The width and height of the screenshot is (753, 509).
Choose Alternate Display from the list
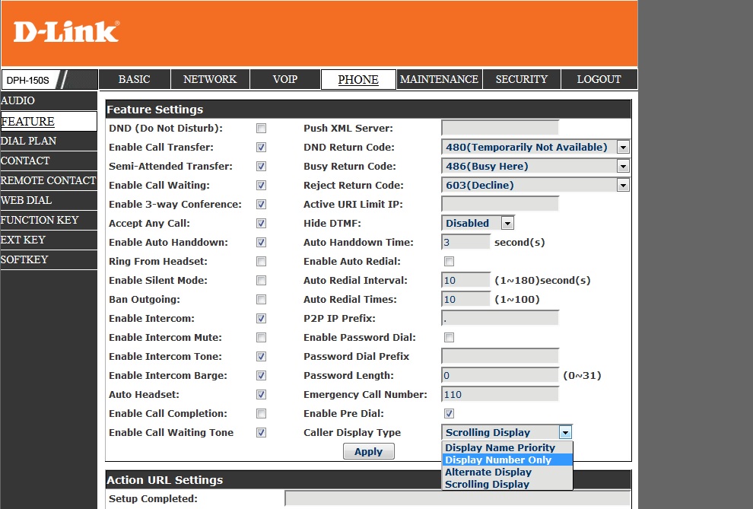click(488, 472)
